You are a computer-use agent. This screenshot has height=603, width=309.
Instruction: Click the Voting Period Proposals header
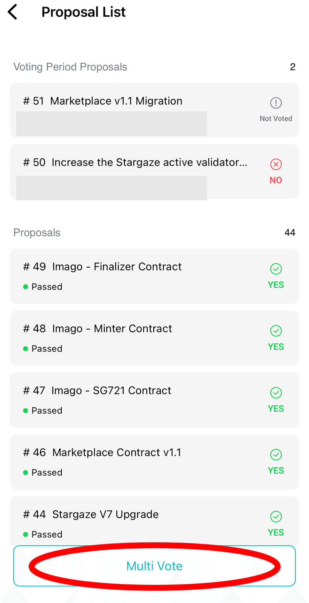point(70,67)
